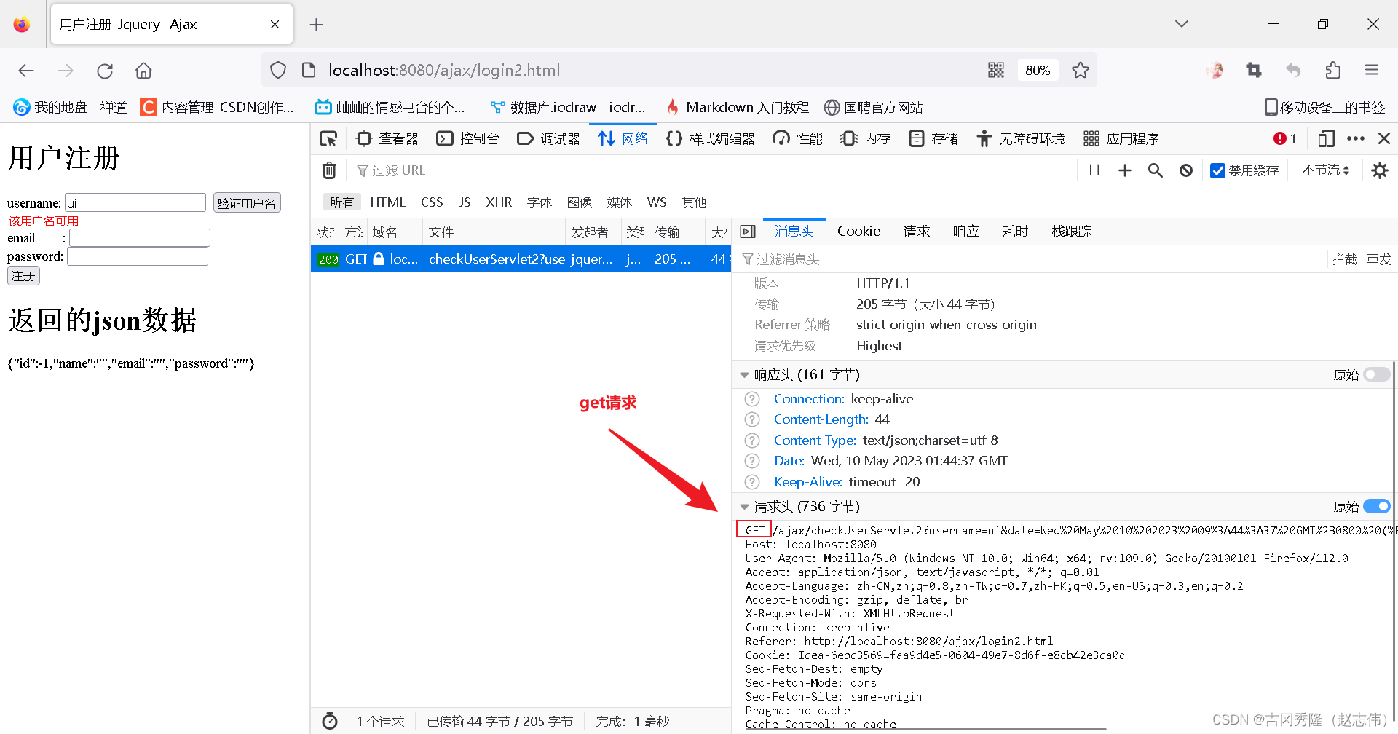Click the plus icon in network toolbar
1398x734 pixels.
point(1125,170)
